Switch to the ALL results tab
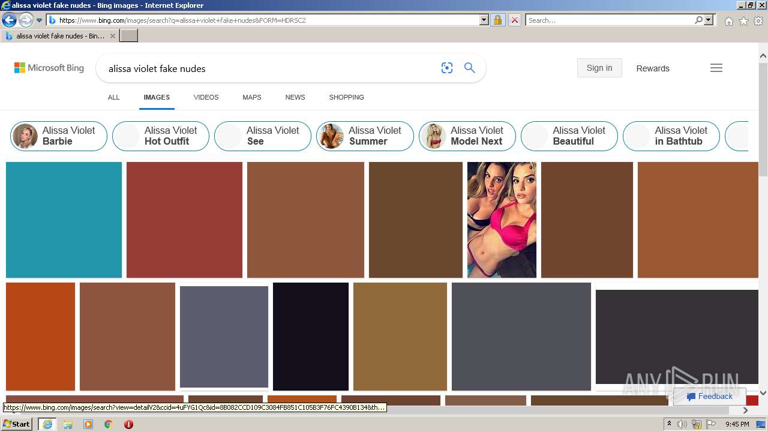This screenshot has width=768, height=432. (x=113, y=97)
